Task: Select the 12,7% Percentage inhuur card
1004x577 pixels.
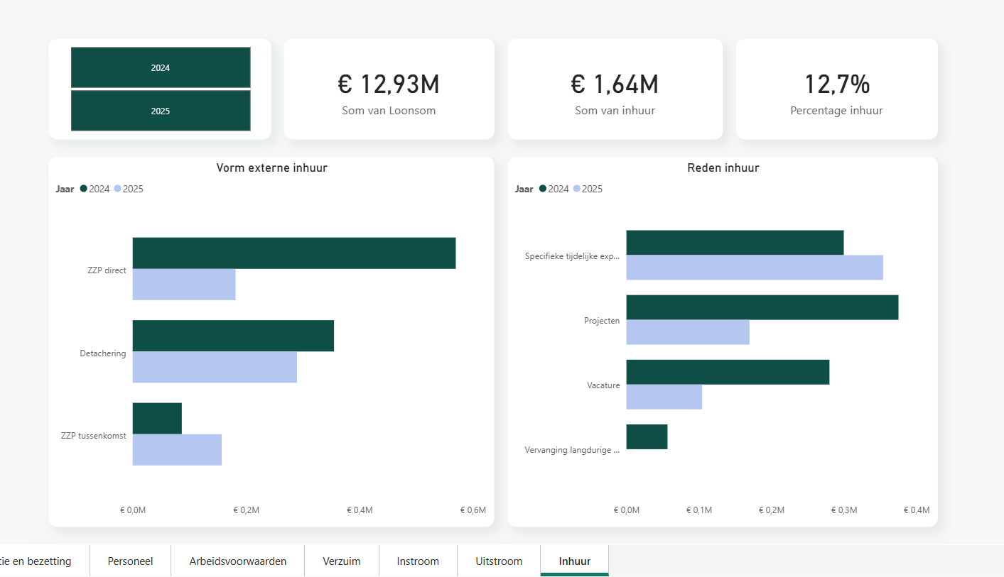Action: click(x=837, y=89)
